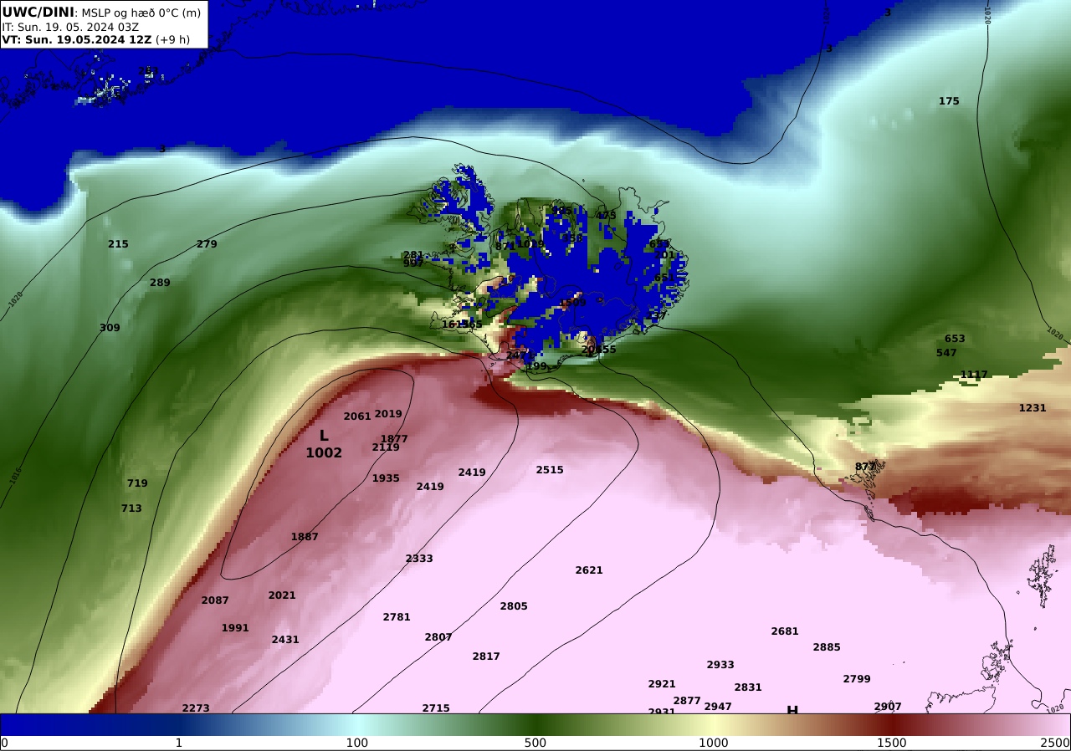Select the valid time line 'VT: Sun. 19.05.2024 12Z'
This screenshot has height=751, width=1071.
coord(76,39)
